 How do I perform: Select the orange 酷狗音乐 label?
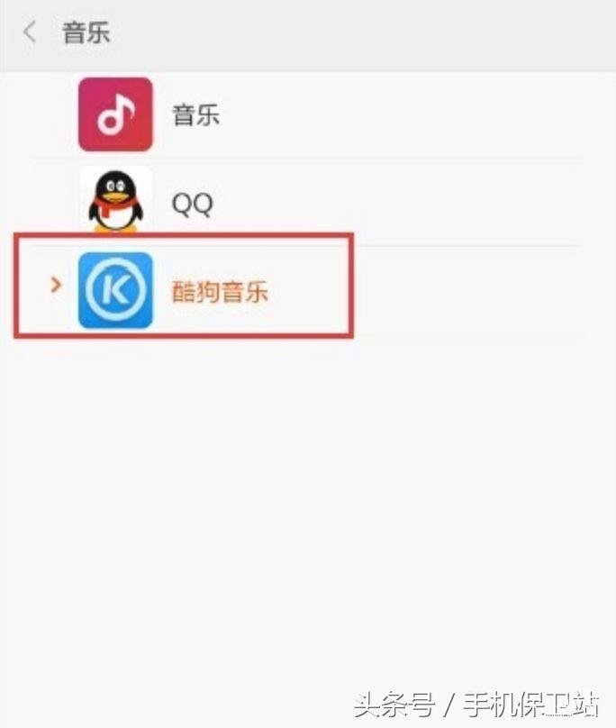pyautogui.click(x=220, y=291)
